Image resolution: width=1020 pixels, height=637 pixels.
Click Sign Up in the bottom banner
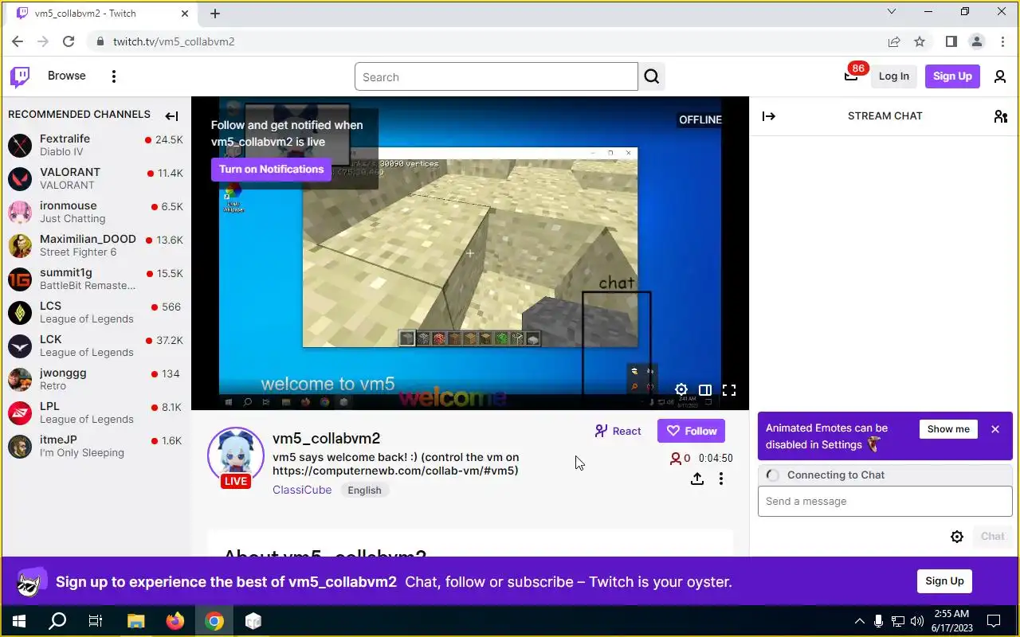[x=944, y=580]
